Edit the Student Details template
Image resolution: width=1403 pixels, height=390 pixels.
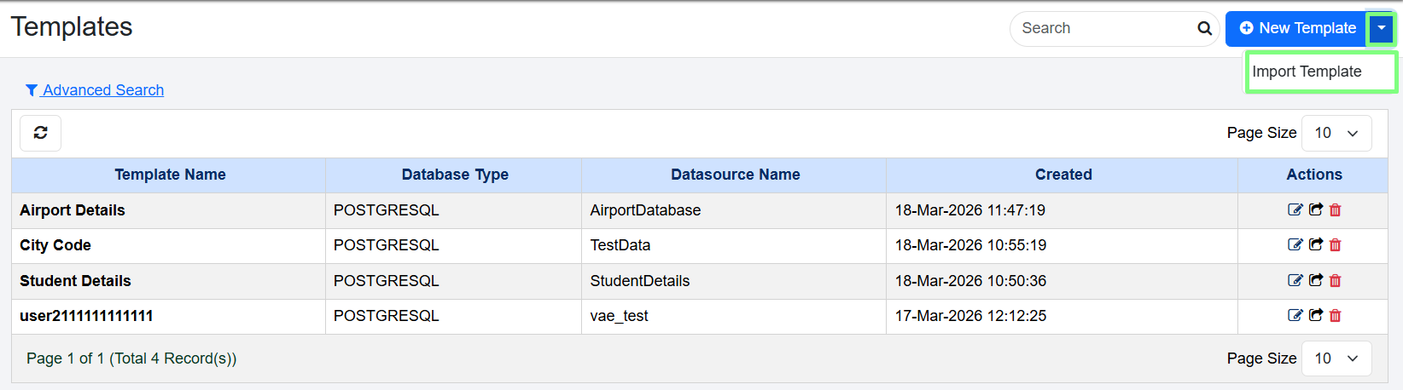tap(1295, 280)
